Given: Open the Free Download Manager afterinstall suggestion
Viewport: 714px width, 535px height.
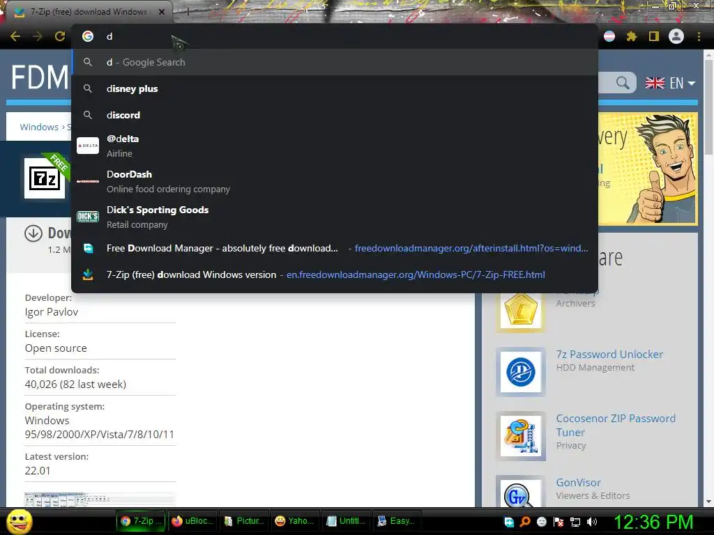Looking at the screenshot, I should click(x=335, y=249).
